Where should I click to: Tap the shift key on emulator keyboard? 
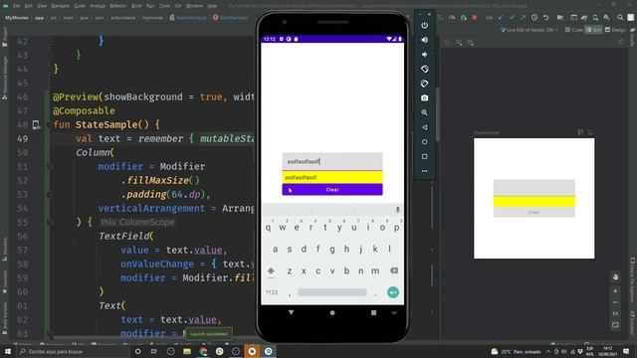[271, 270]
